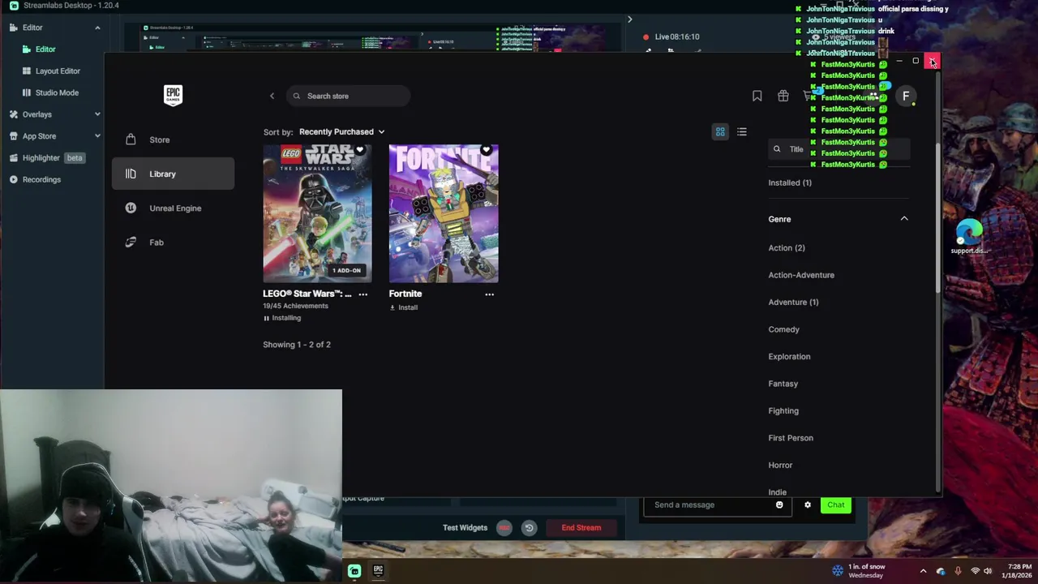Open Streamlabs Recordings

[41, 180]
